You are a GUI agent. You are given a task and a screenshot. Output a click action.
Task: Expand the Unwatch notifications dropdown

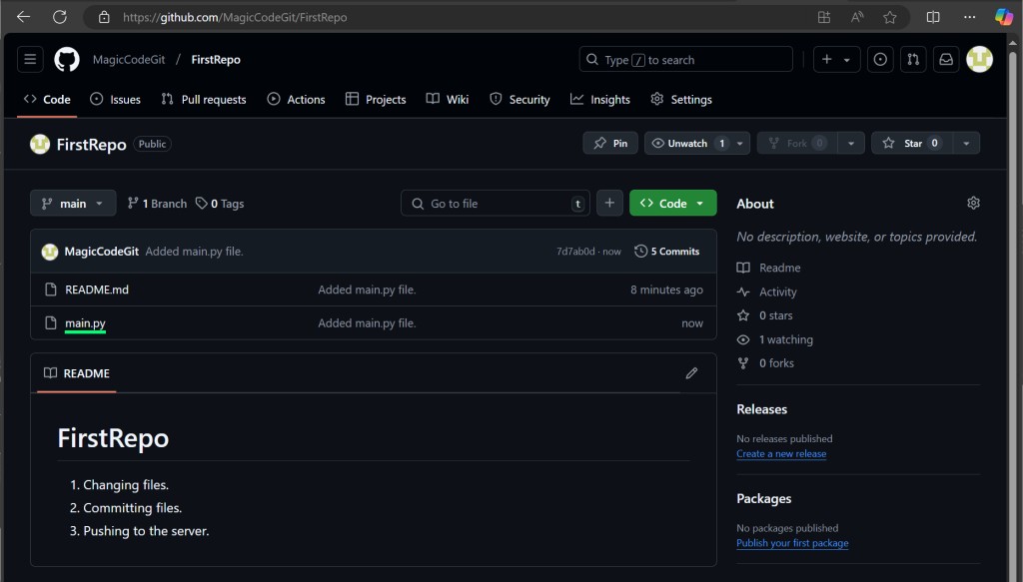740,144
